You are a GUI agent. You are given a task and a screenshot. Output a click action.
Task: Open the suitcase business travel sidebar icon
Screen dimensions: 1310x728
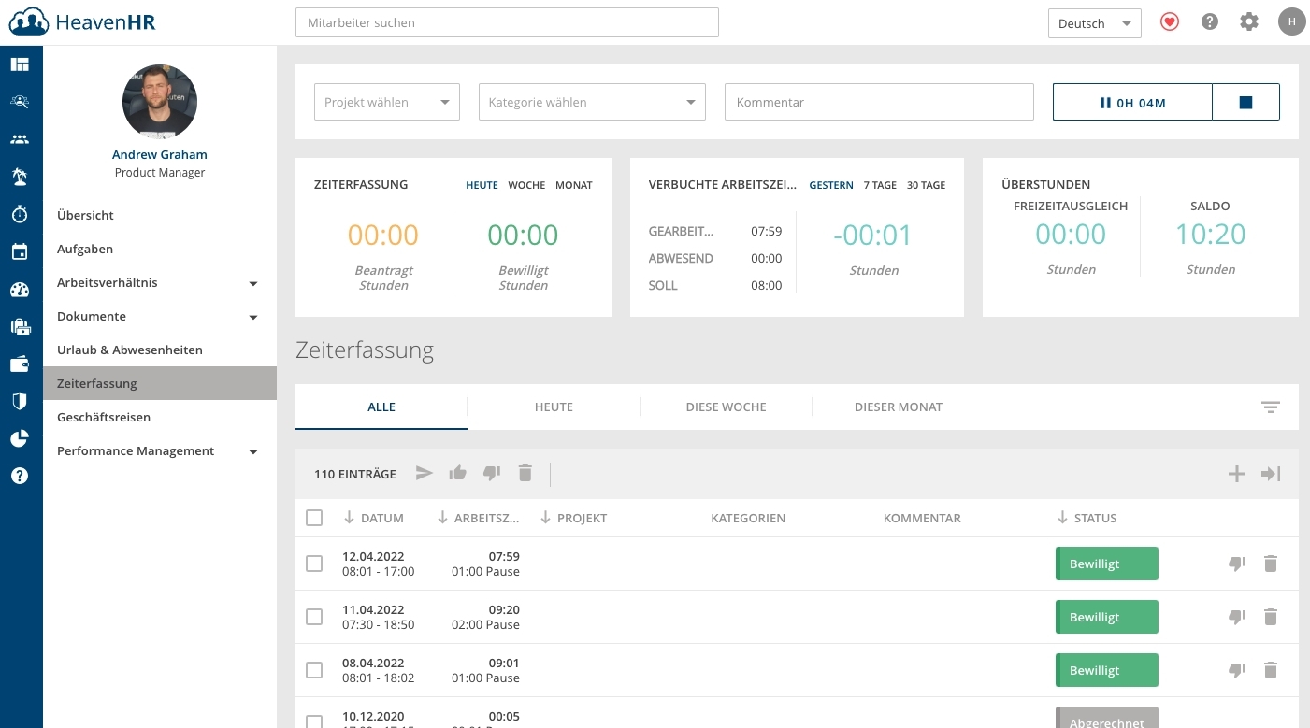tap(20, 326)
